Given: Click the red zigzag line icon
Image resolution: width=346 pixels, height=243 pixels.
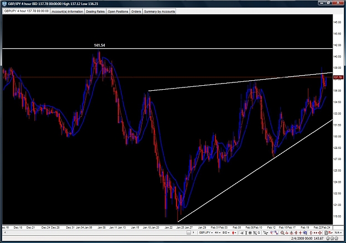Looking at the screenshot, I should (287, 232).
